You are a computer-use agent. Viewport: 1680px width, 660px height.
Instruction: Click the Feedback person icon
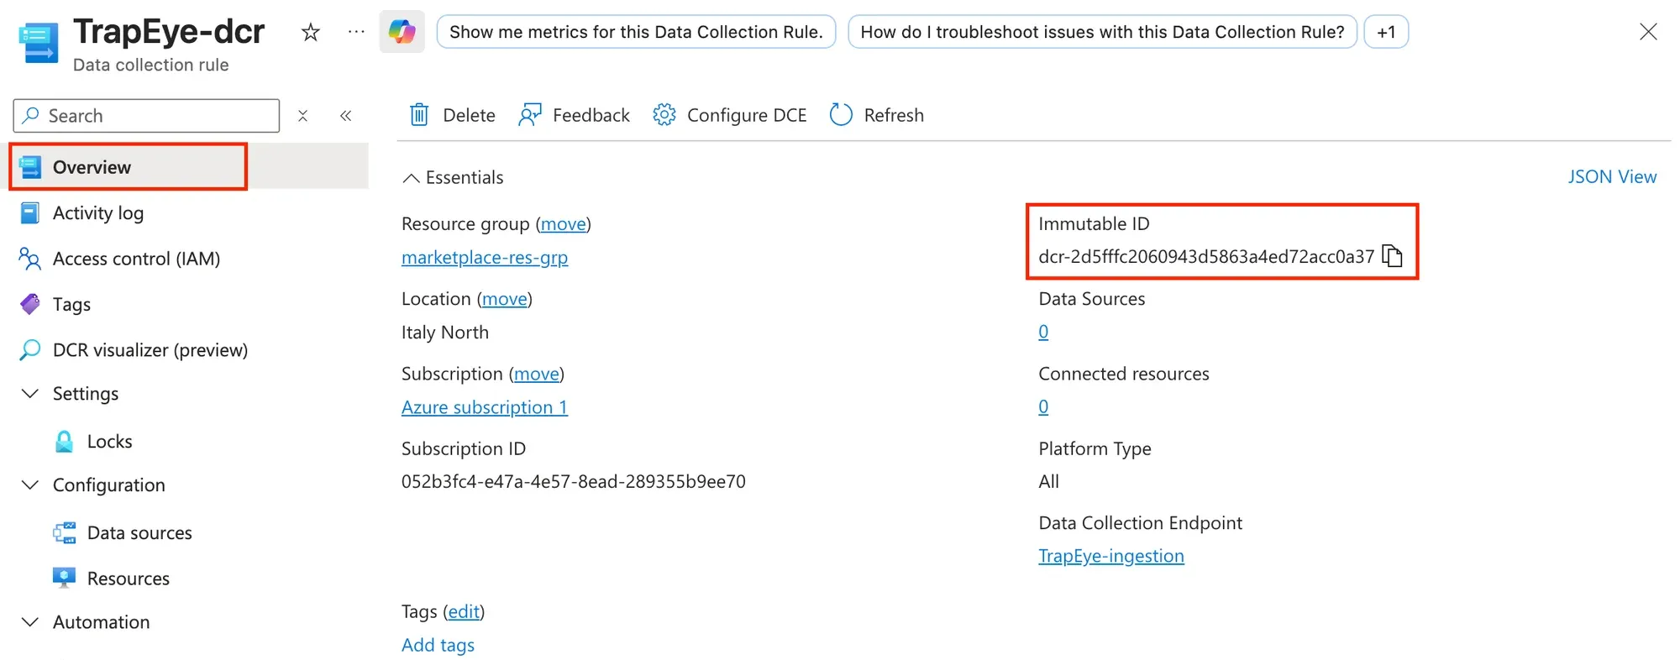pos(530,115)
